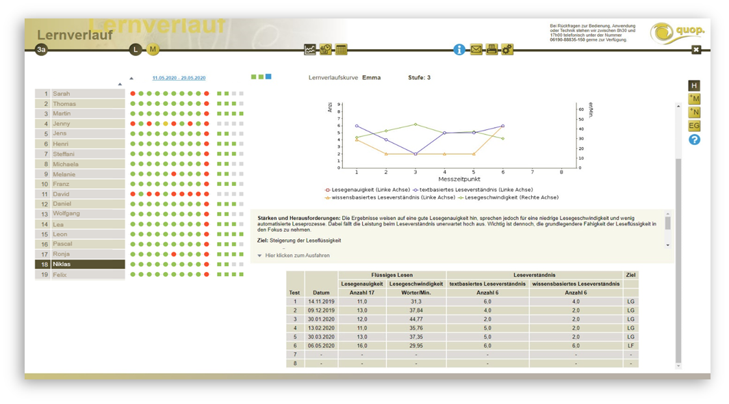Click the printer icon
Viewport: 729px width, 404px height.
[492, 49]
